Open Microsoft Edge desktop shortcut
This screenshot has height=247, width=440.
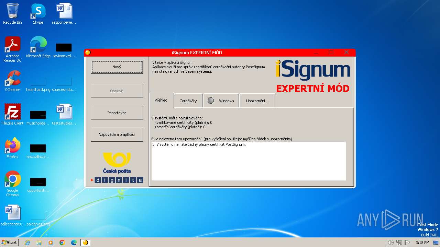(38, 47)
